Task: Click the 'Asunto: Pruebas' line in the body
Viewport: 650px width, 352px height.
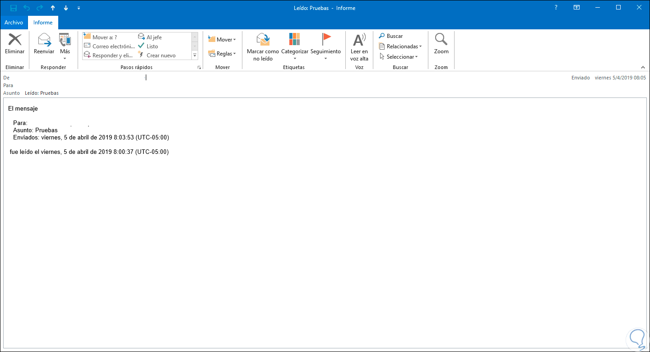Action: point(35,130)
